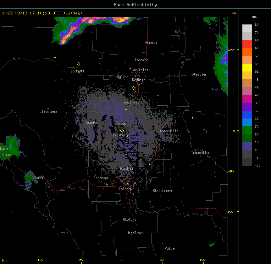Viewport: 271px width, 264px height.
Task: Select the Cochrane label
Action: pos(101,178)
